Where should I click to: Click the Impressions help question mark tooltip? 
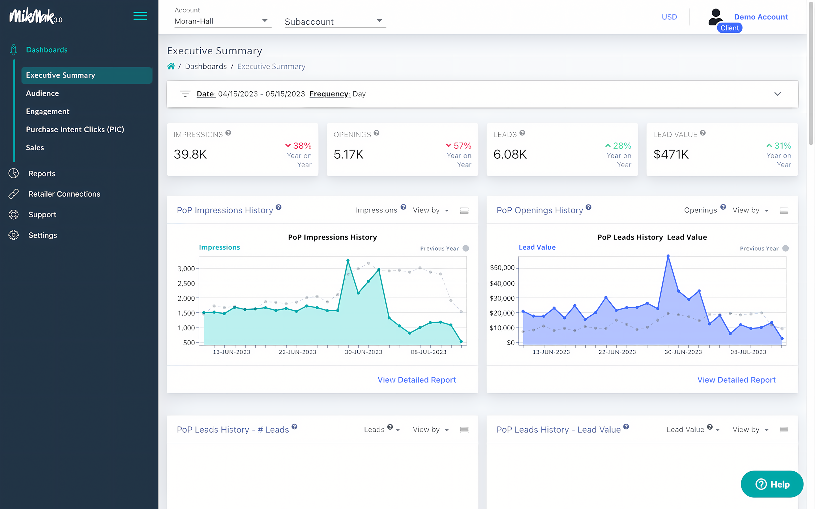pos(228,133)
